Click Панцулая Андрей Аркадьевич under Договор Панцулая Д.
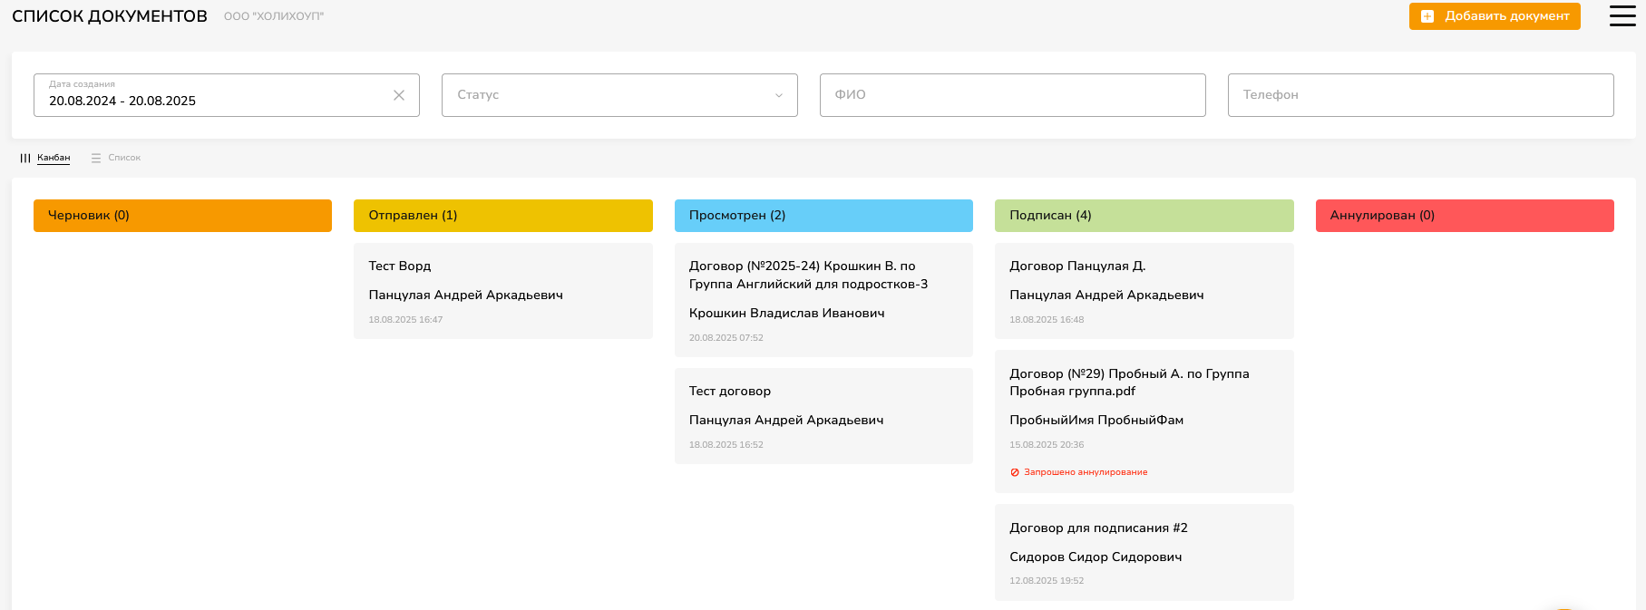This screenshot has width=1646, height=610. [1106, 295]
